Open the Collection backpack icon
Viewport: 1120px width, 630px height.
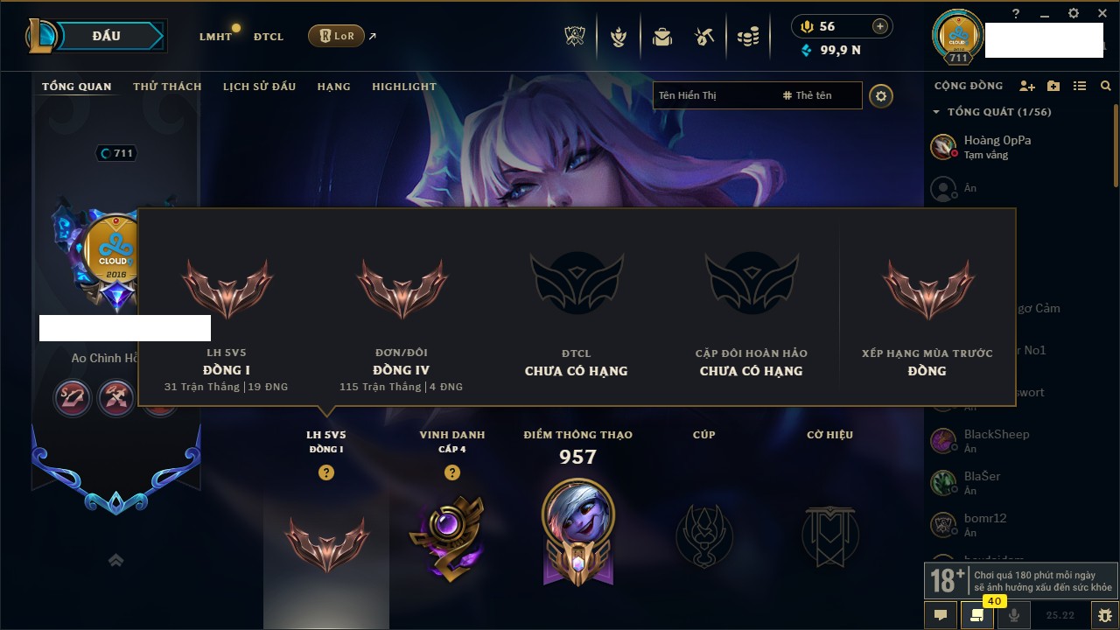662,37
